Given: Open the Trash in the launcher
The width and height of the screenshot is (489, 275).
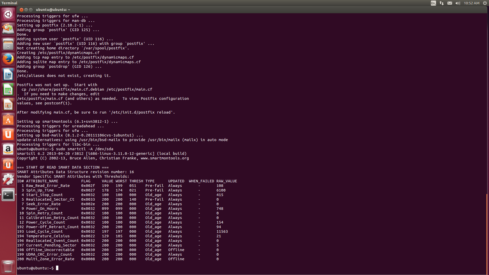Looking at the screenshot, I should click(8, 266).
